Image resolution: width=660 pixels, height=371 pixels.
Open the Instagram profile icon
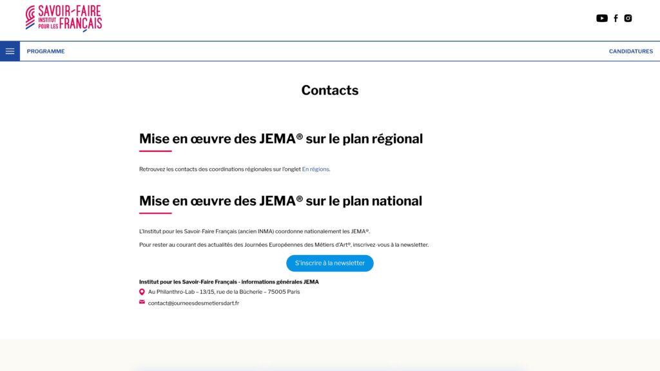point(628,18)
